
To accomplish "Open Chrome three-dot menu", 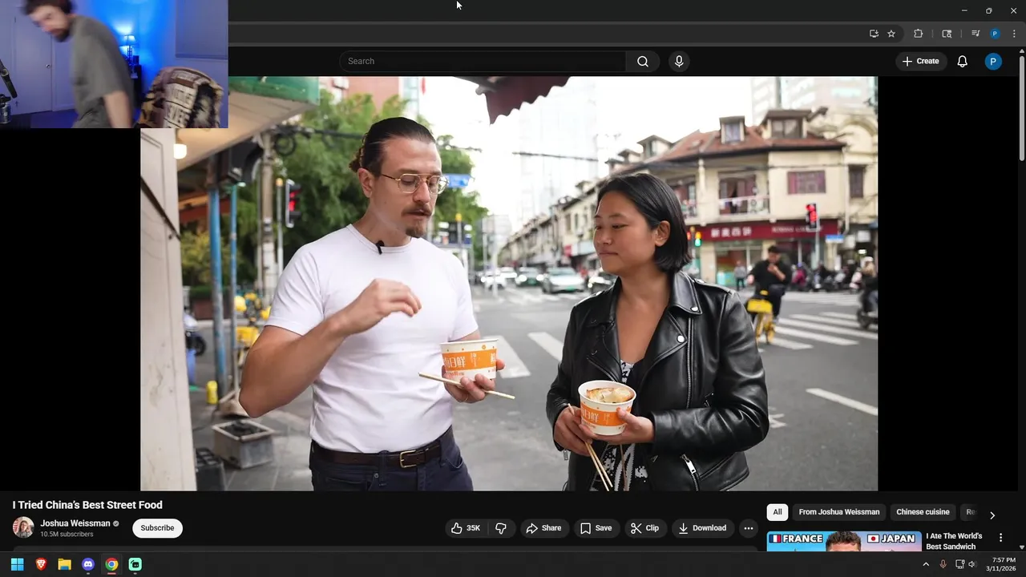I will click(1014, 34).
